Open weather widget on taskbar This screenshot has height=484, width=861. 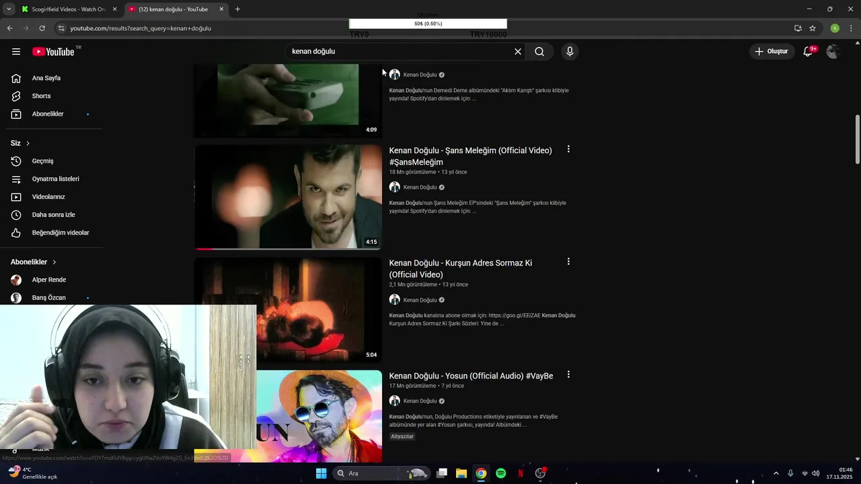pos(32,473)
